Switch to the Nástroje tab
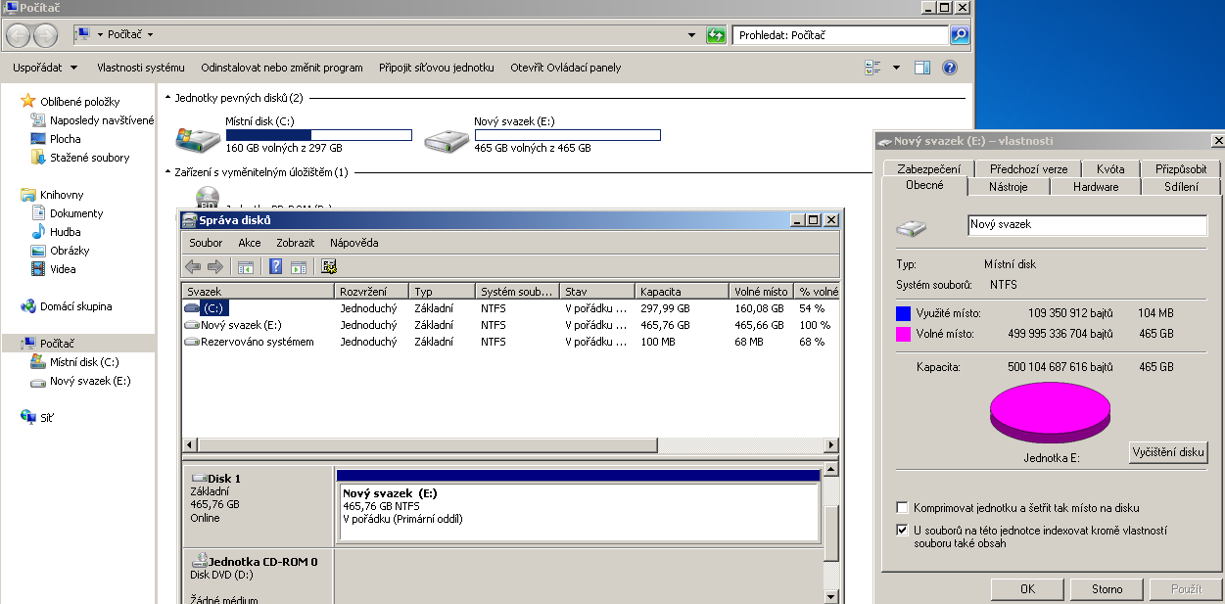 (x=1008, y=187)
